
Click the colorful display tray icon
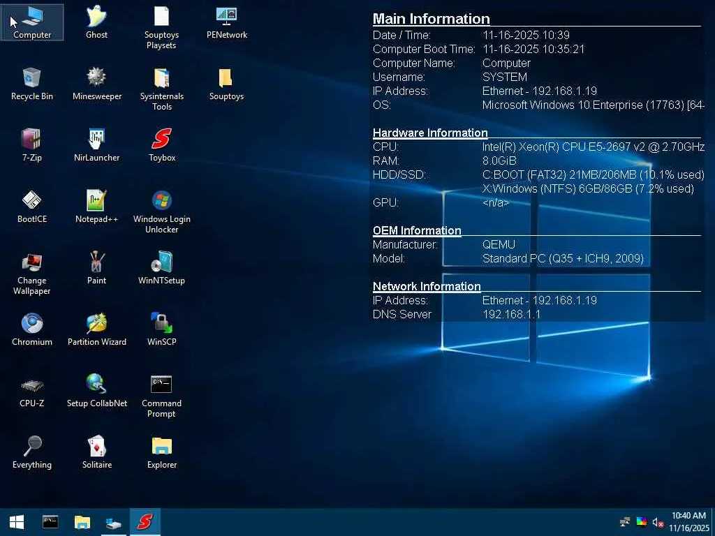click(x=641, y=522)
